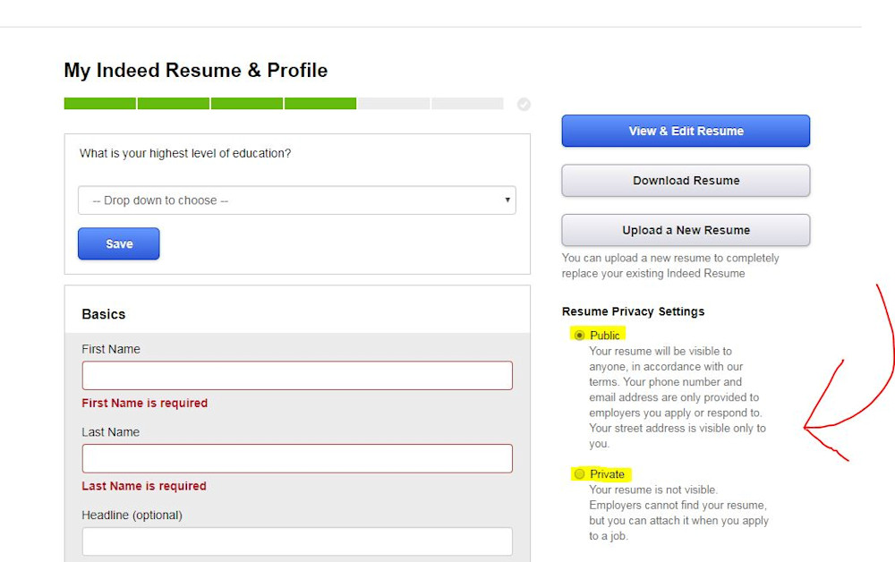Click 'What is your highest level of education?'
The height and width of the screenshot is (562, 895).
[x=185, y=154]
